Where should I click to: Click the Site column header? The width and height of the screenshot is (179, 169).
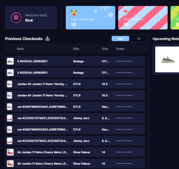[x=76, y=49]
